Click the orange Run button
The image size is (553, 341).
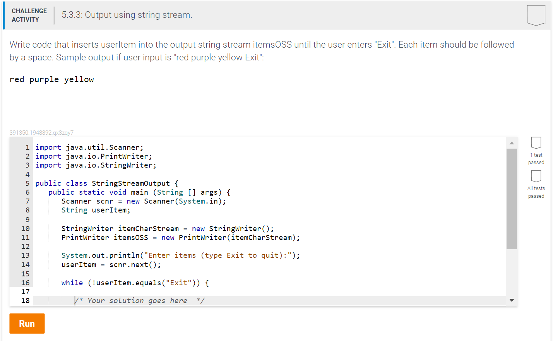click(x=27, y=324)
